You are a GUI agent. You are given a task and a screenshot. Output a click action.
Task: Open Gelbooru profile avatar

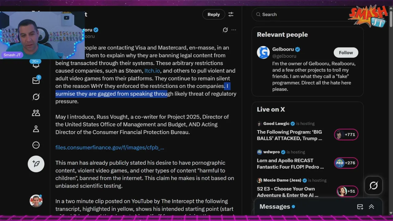[x=263, y=52]
